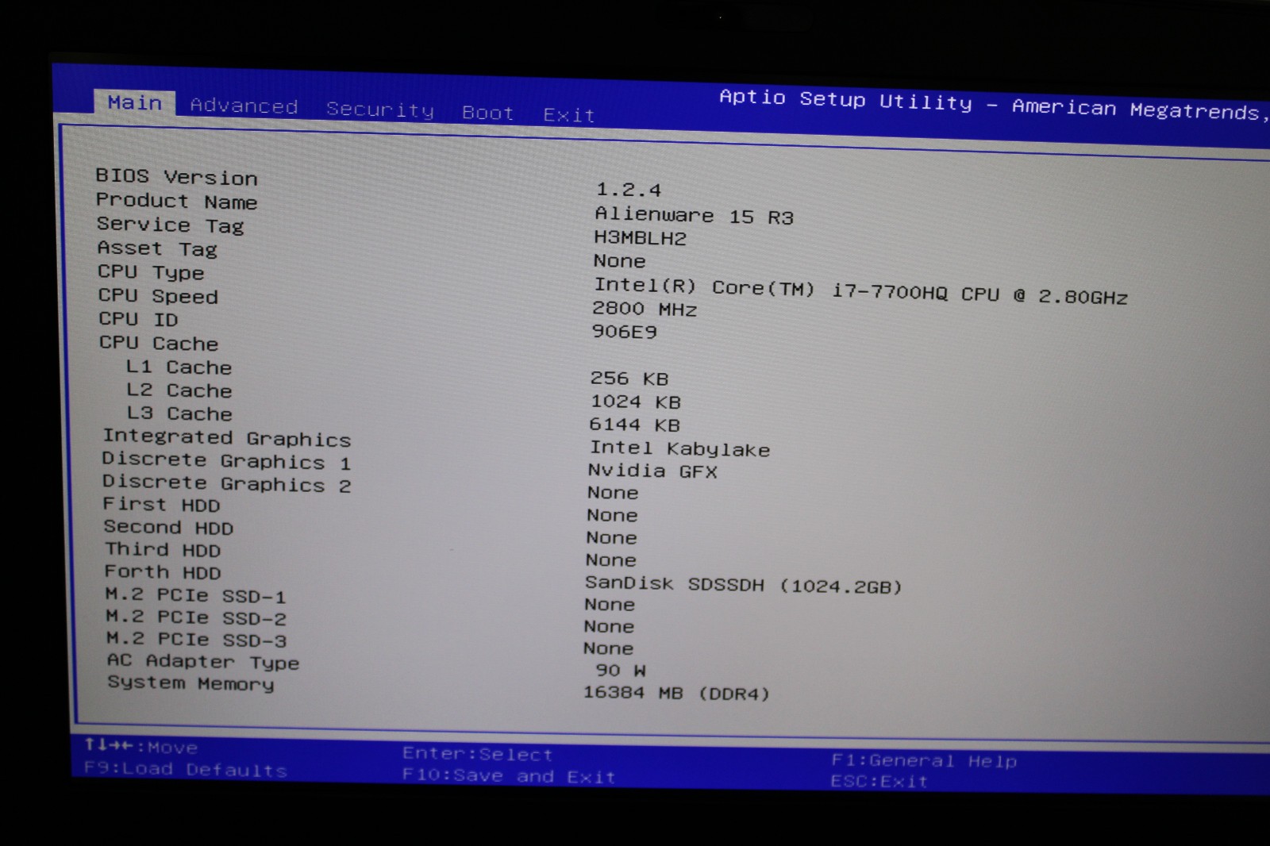1270x846 pixels.
Task: Click the L3 Cache label
Action: pos(179,413)
